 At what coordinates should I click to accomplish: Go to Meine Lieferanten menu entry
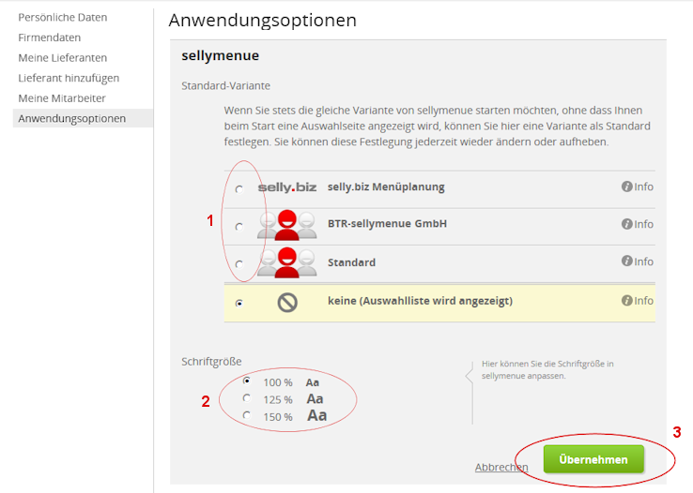coord(63,57)
